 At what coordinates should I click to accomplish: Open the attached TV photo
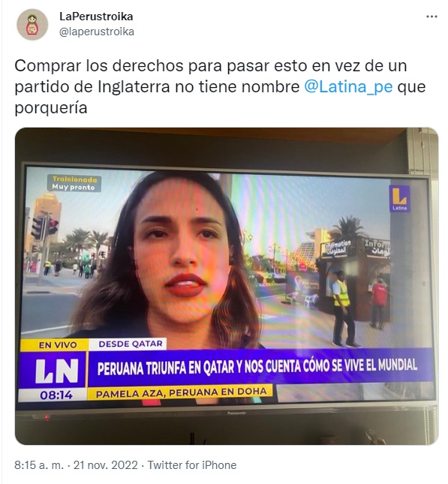click(227, 286)
